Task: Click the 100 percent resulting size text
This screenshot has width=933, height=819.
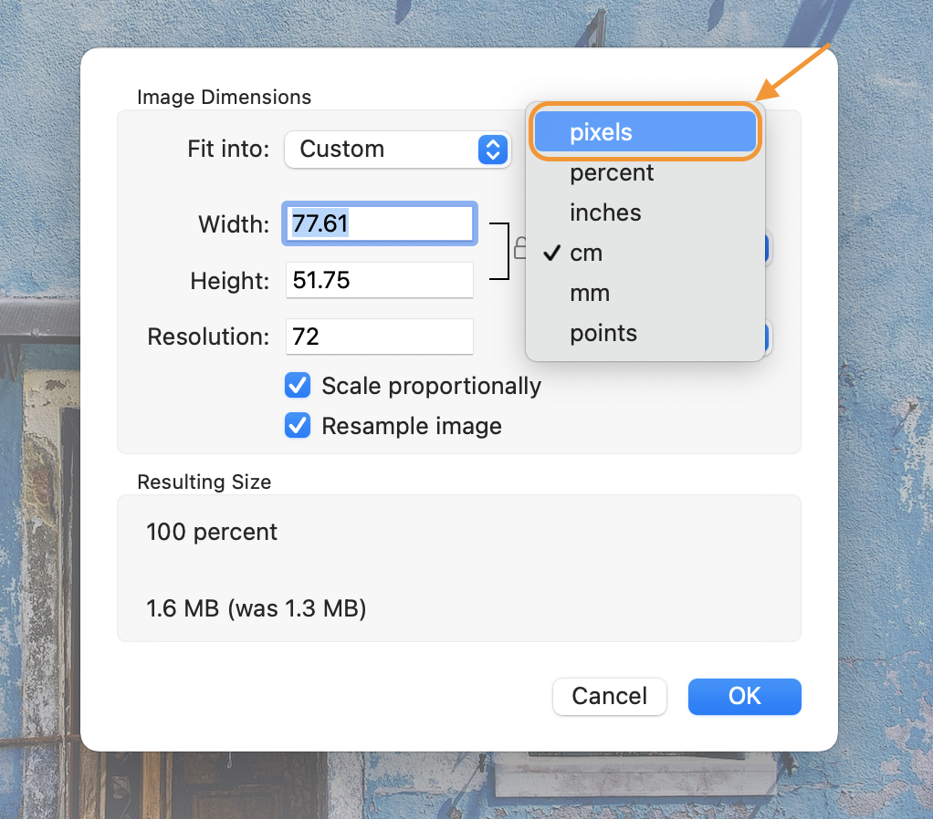Action: pyautogui.click(x=212, y=532)
